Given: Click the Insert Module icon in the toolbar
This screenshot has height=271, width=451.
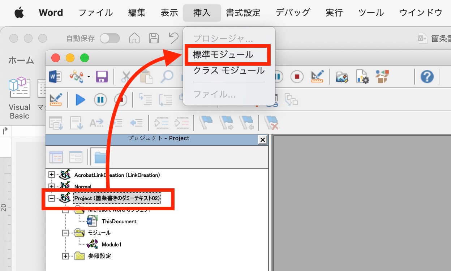Looking at the screenshot, I should point(76,77).
